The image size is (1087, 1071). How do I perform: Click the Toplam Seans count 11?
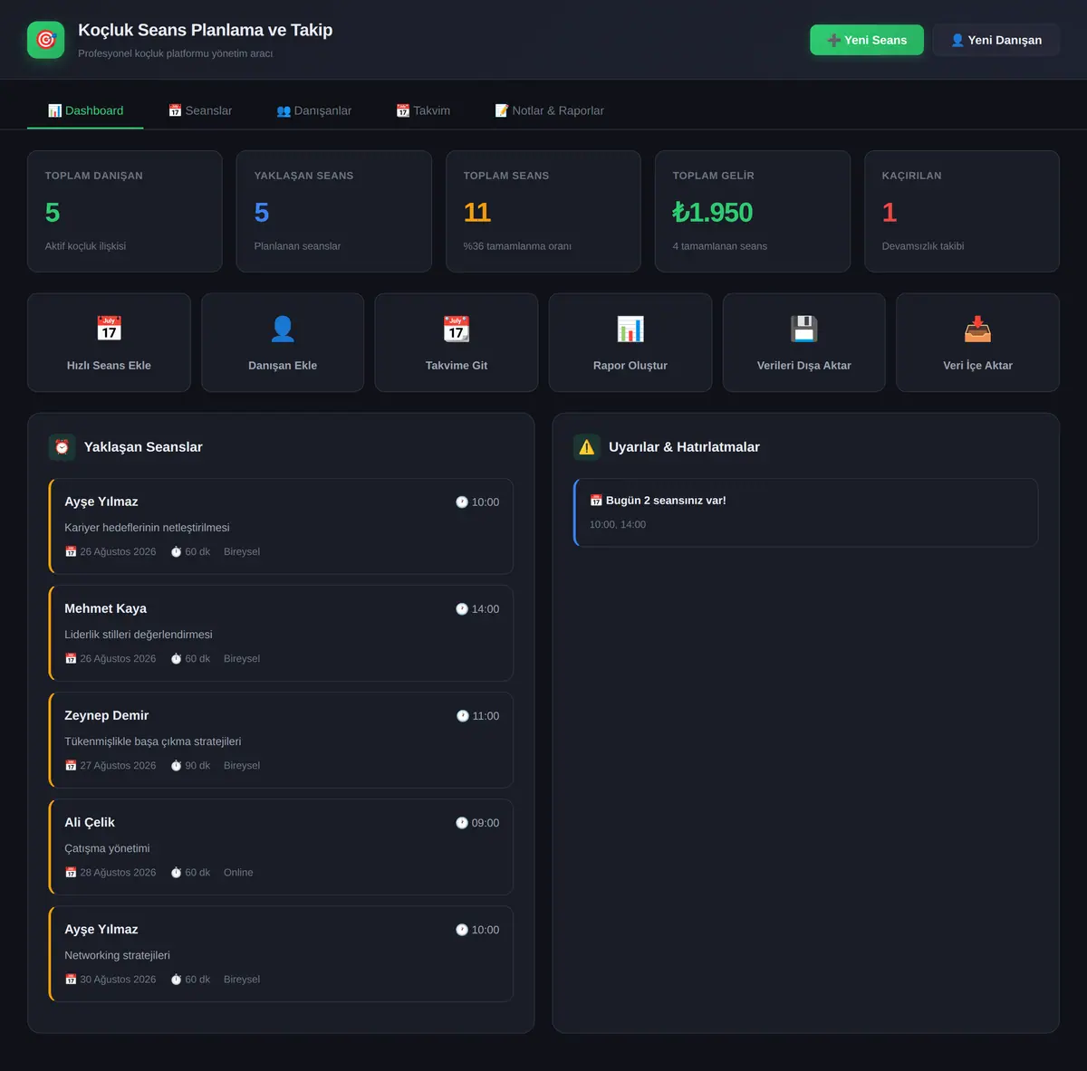(x=477, y=213)
